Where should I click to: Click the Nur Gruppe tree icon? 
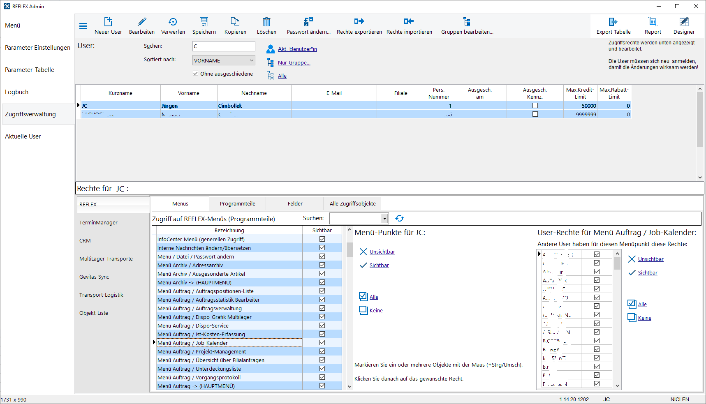[270, 62]
